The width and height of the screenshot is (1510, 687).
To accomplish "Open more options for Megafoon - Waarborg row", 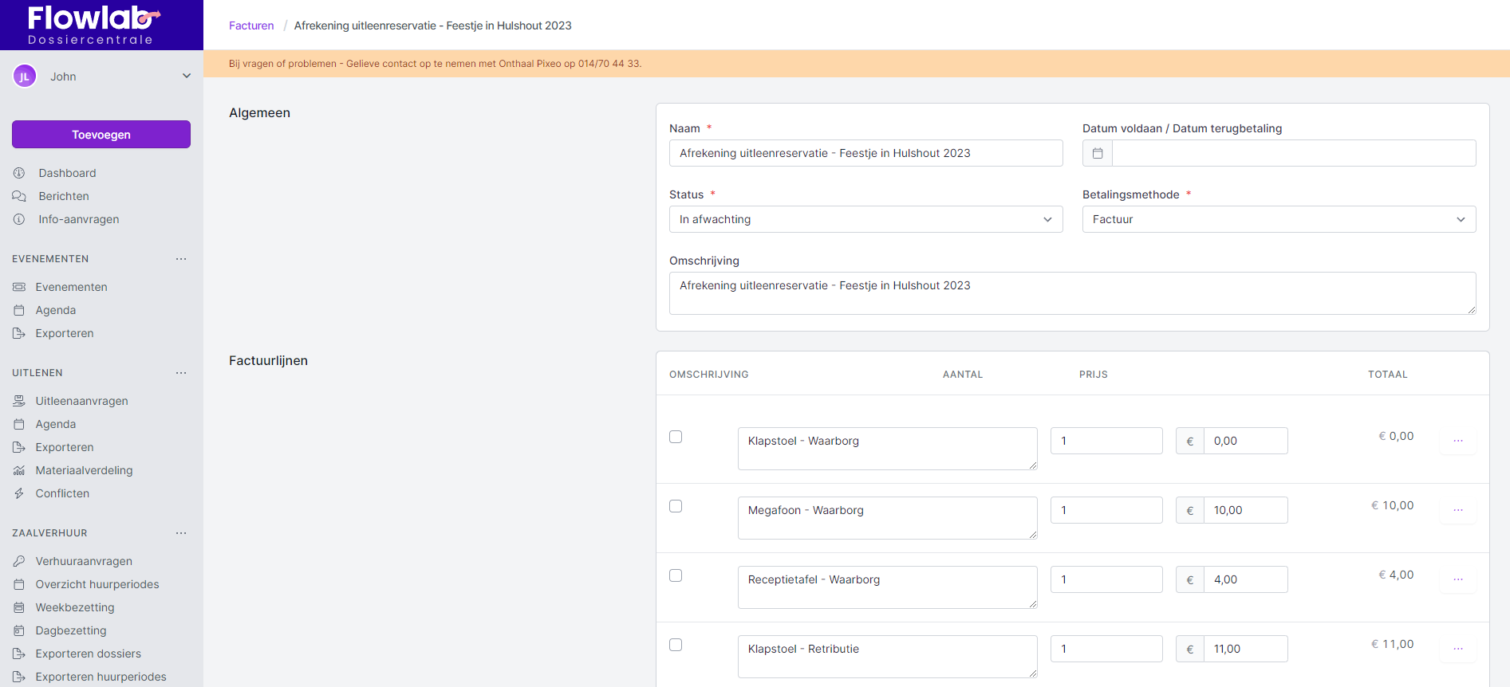I will coord(1457,510).
